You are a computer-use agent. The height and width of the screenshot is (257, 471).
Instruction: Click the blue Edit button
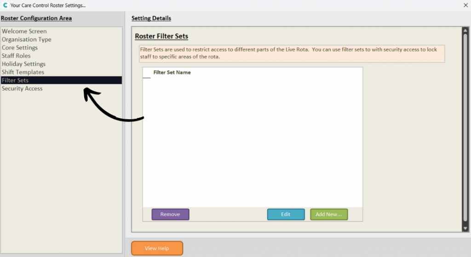point(286,214)
